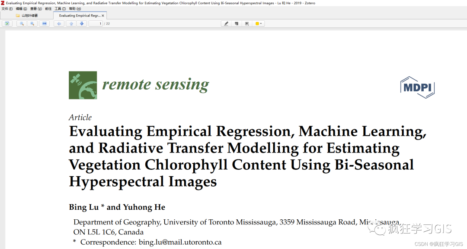Close the Evaluating Empirical Regr... tab
The image size is (467, 249).
click(103, 16)
